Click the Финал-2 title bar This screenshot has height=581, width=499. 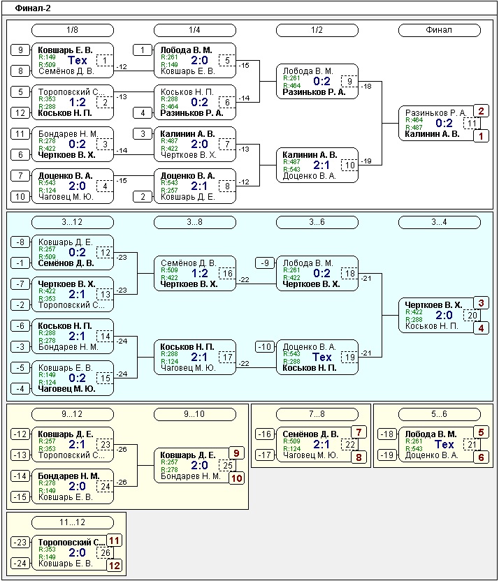249,8
